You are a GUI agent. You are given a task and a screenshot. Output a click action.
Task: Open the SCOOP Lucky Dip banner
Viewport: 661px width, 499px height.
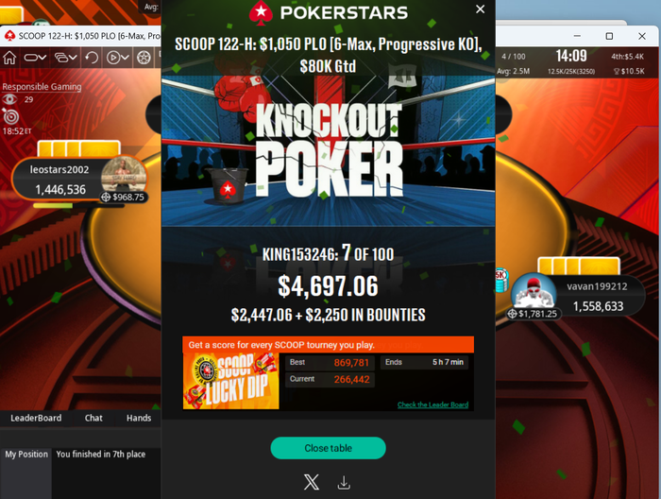click(x=231, y=381)
